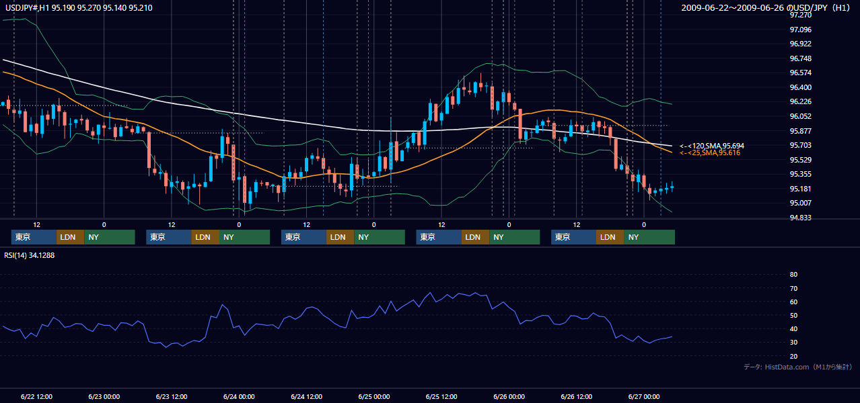
Task: Click the 96.226 price axis label
Action: point(800,101)
